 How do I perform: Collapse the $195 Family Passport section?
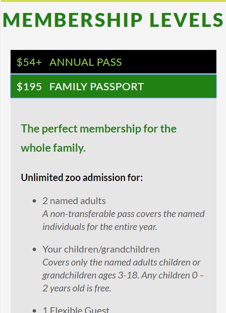(113, 86)
